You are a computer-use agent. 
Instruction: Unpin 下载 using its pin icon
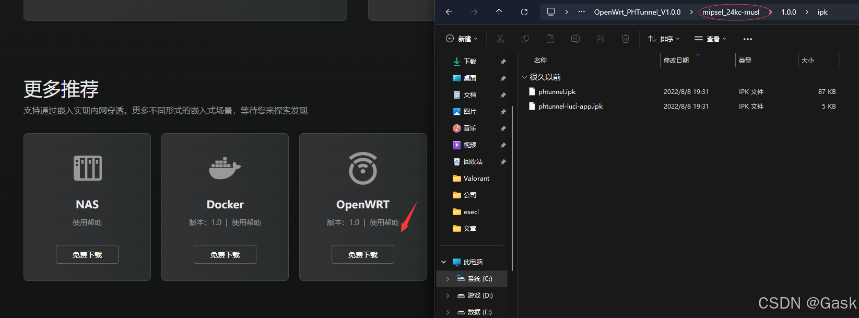[503, 62]
